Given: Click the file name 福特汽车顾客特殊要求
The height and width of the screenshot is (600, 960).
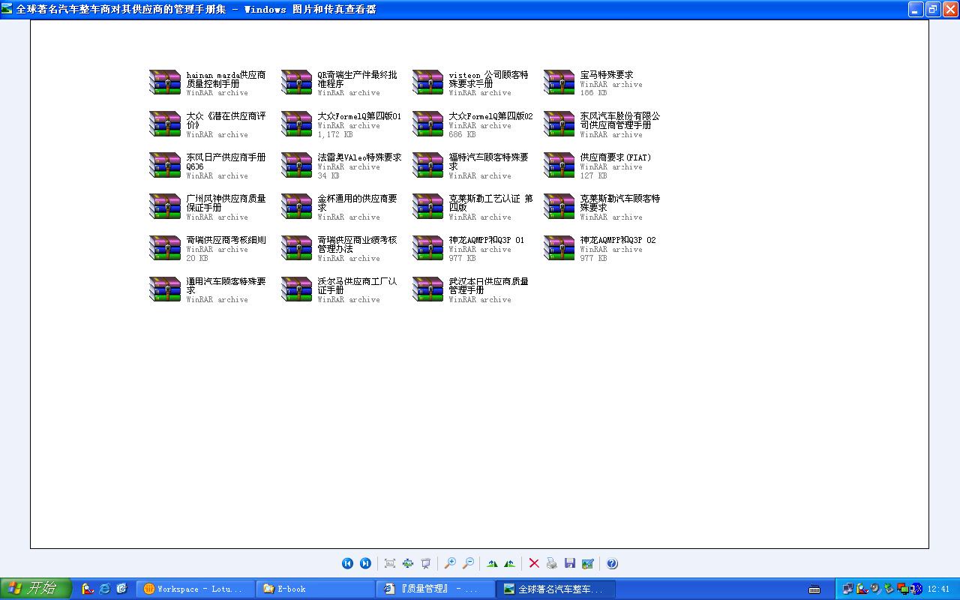Looking at the screenshot, I should point(489,162).
